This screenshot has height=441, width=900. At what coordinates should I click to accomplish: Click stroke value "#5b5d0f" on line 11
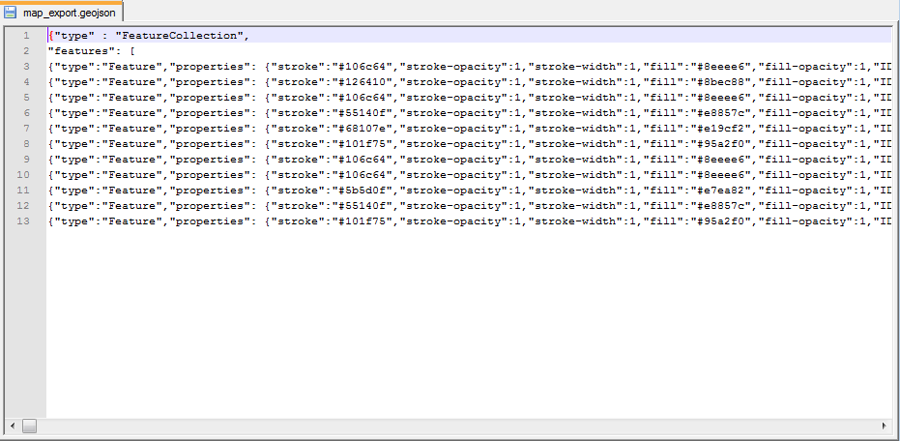[x=364, y=191]
